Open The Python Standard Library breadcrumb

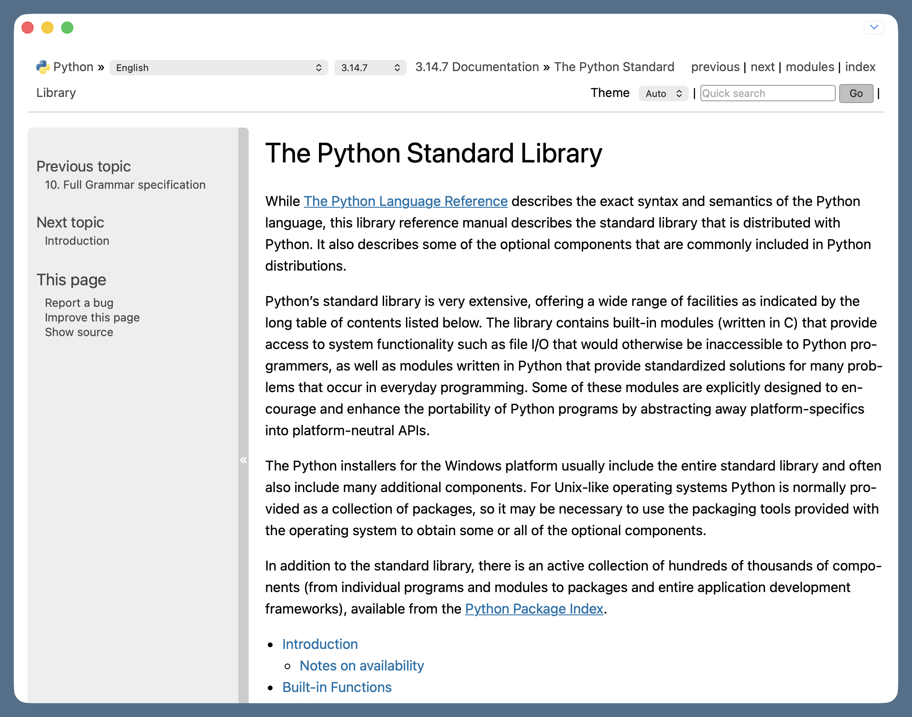pos(614,67)
